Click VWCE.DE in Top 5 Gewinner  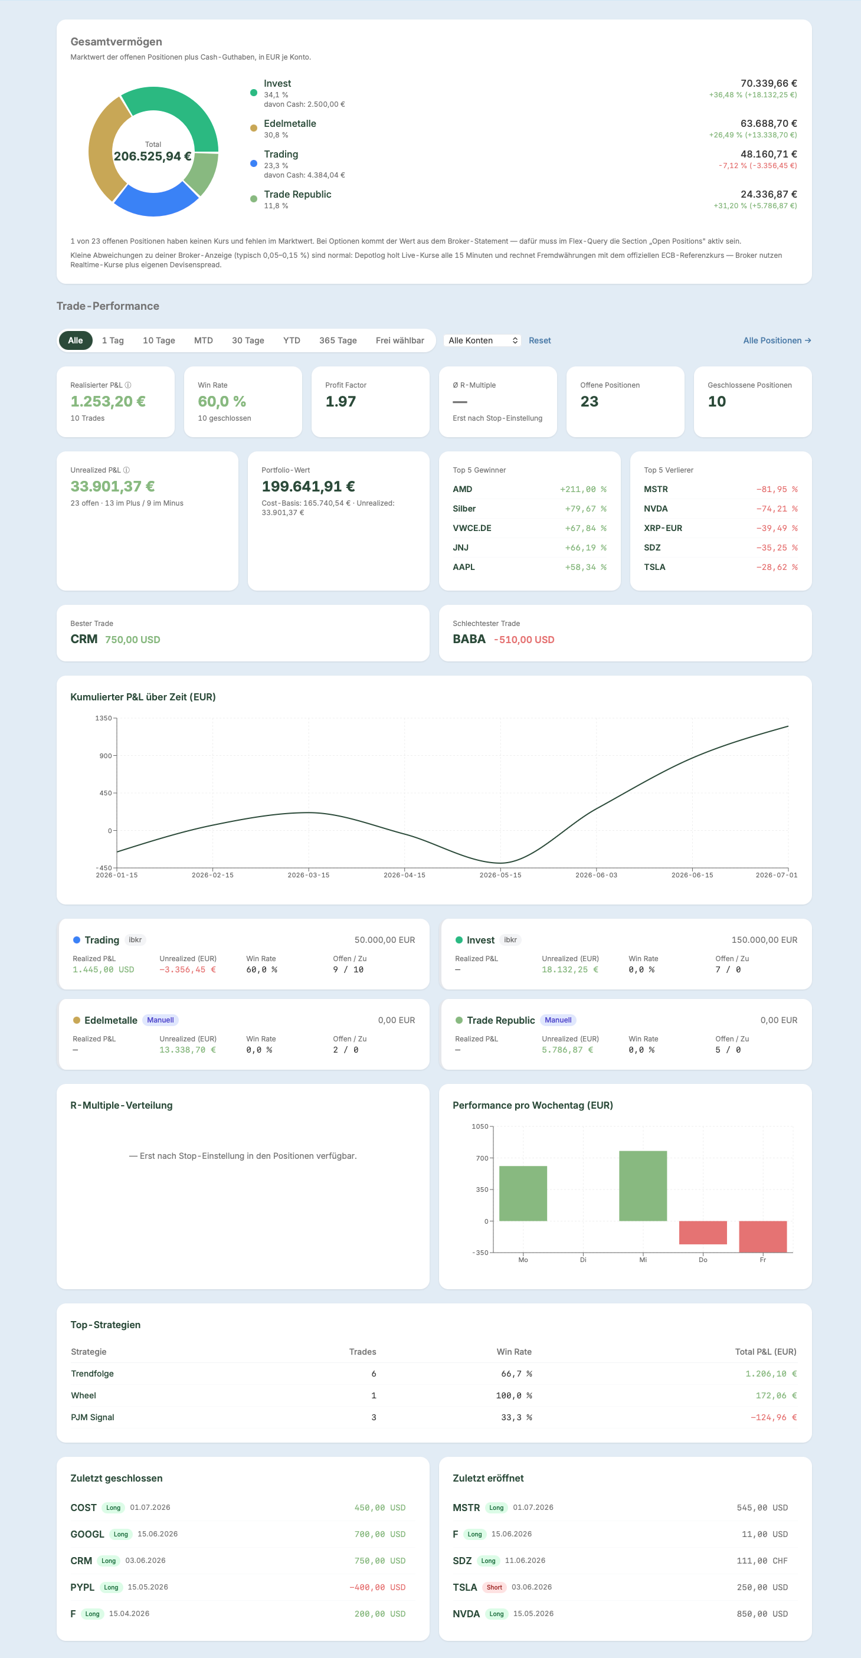(x=472, y=527)
